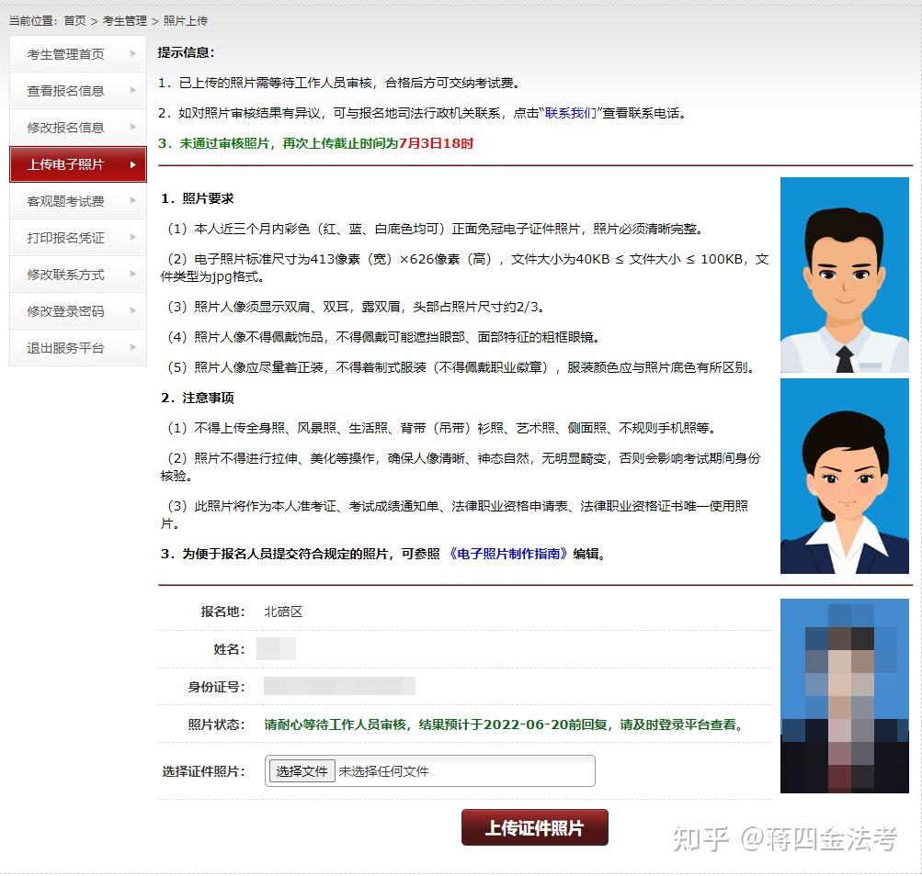Go to 修改联系方式 page
Screen dimensions: 922x876
pyautogui.click(x=78, y=275)
